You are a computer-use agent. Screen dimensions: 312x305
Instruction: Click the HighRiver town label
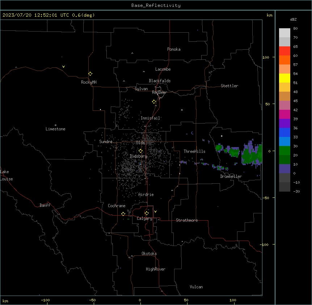coord(156,269)
